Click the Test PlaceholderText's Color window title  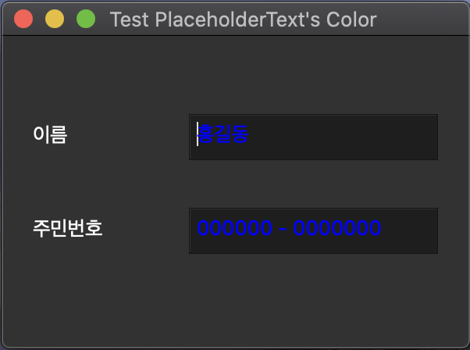tap(243, 20)
